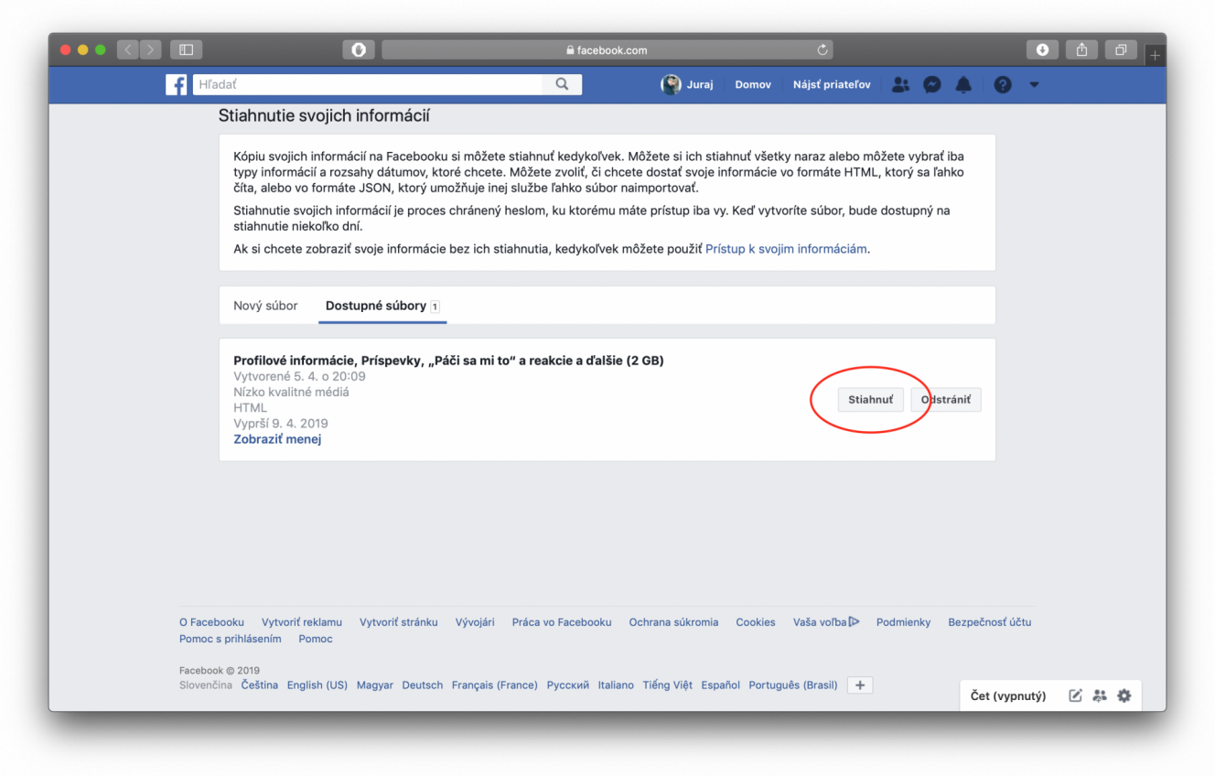Switch language to Português (Brasil)
The height and width of the screenshot is (776, 1215).
click(x=793, y=684)
